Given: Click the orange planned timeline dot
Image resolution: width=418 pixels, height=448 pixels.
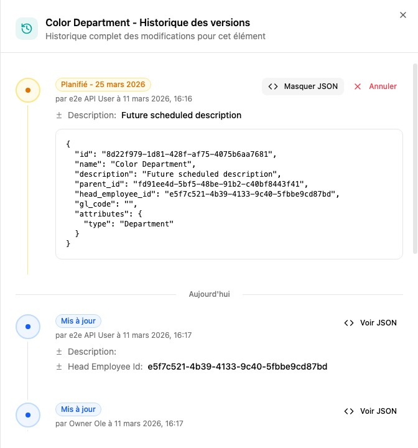Looking at the screenshot, I should (x=27, y=90).
